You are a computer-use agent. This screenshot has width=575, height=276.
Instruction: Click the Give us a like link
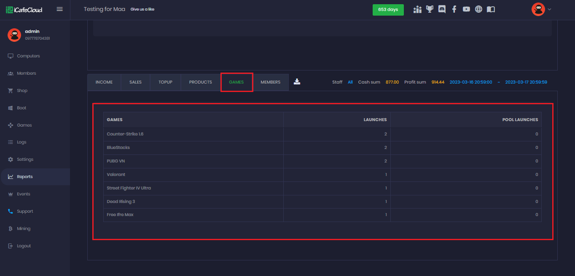click(142, 9)
